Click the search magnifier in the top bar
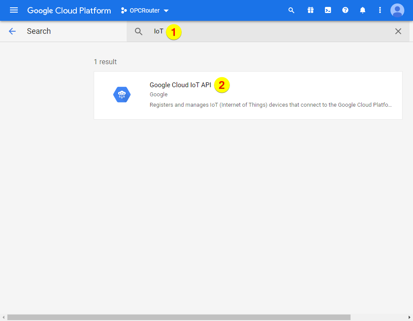This screenshot has width=413, height=321. click(291, 10)
